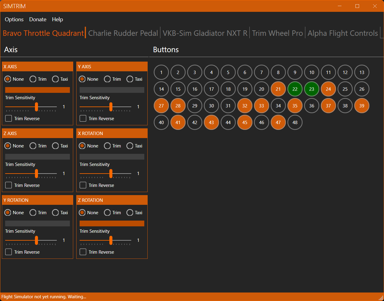Image resolution: width=384 pixels, height=301 pixels.
Task: Click the Z ROTATION orange level bar
Action: [x=112, y=223]
